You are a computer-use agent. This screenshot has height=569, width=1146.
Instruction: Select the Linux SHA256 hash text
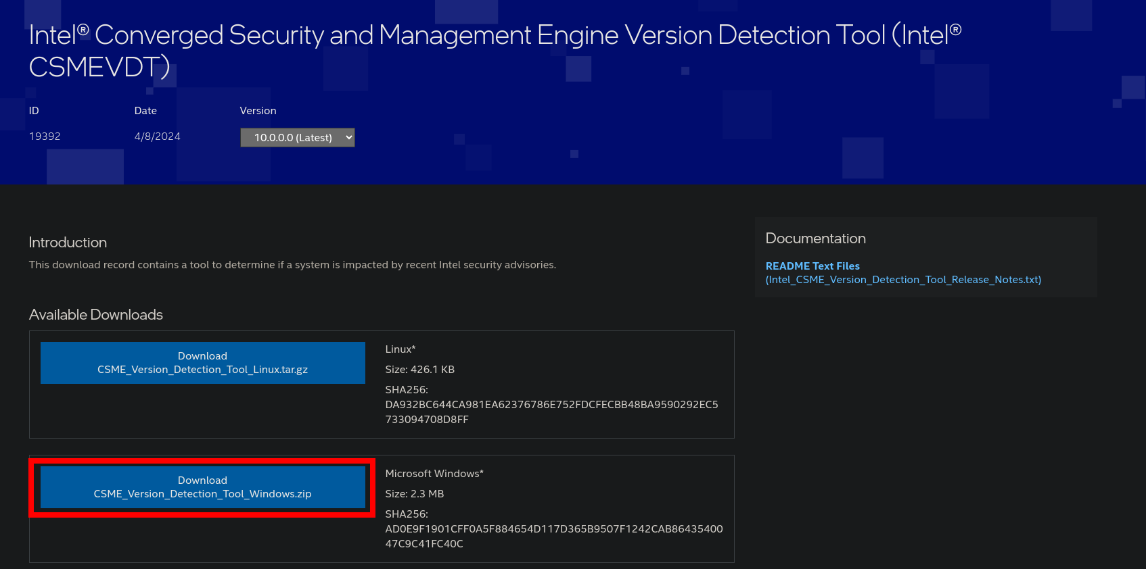(552, 412)
